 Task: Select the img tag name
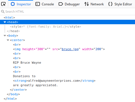click(18, 49)
